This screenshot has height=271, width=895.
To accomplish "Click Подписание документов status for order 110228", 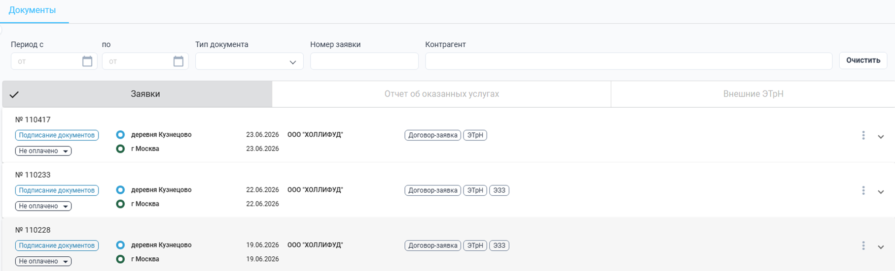I will pyautogui.click(x=57, y=245).
